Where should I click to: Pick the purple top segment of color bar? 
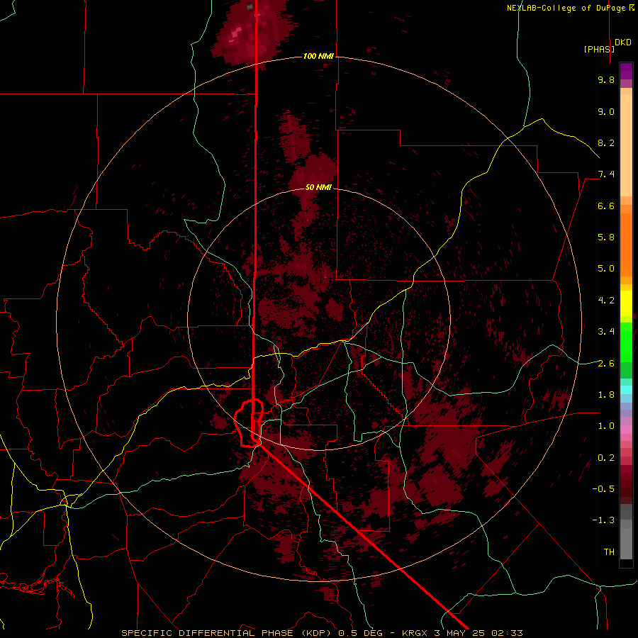click(626, 71)
